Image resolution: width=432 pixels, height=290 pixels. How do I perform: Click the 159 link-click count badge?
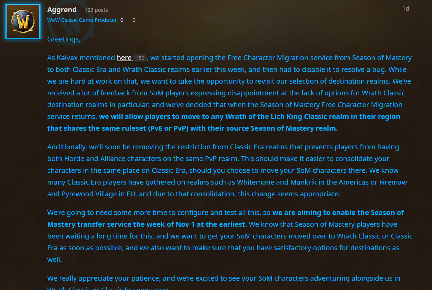[140, 58]
